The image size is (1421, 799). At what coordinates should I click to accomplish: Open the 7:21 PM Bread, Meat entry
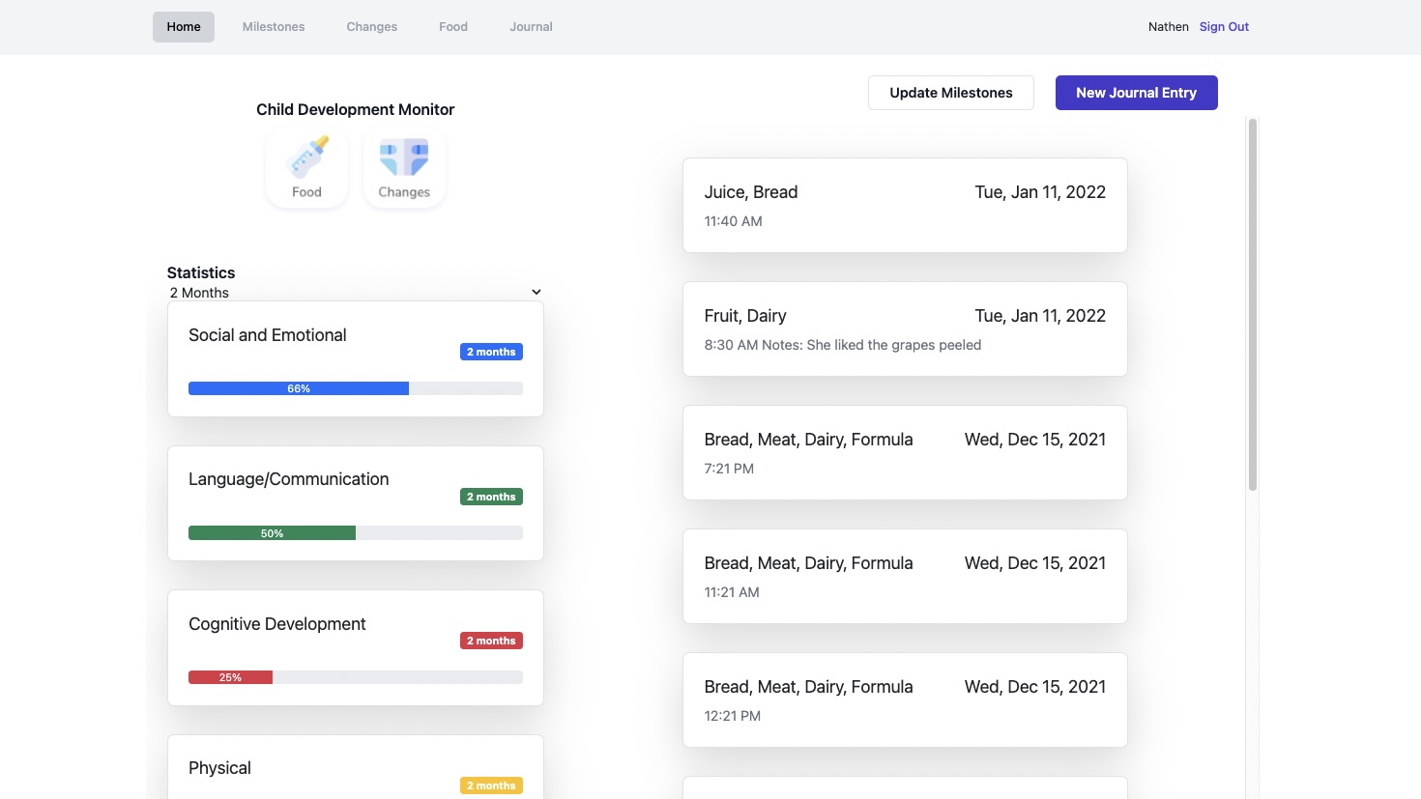coord(904,452)
